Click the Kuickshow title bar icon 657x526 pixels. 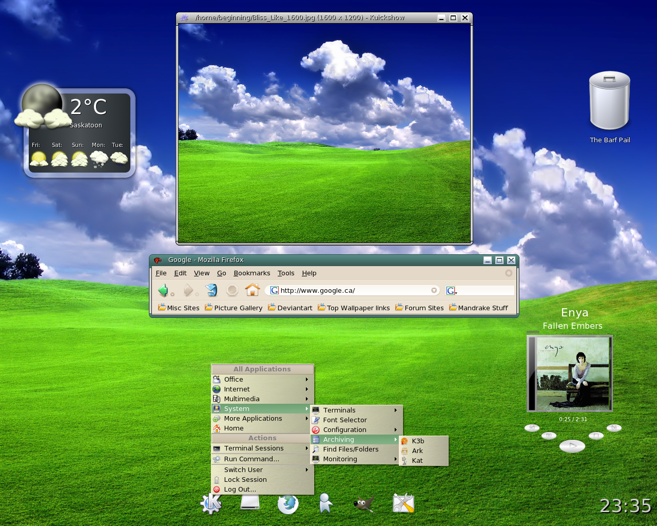(184, 18)
